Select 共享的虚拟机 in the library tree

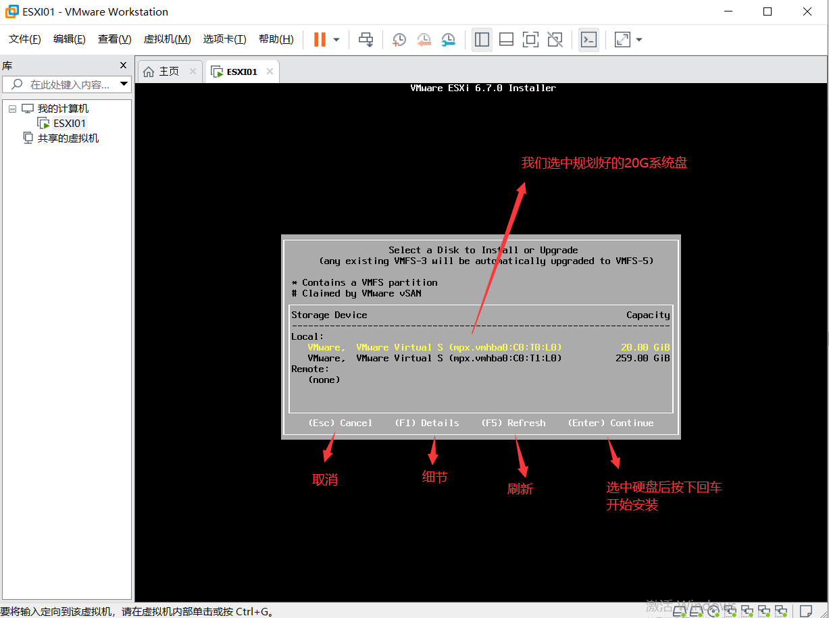(x=68, y=138)
